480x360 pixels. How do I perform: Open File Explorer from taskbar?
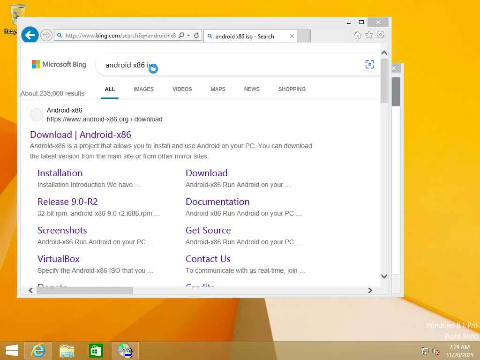point(67,351)
